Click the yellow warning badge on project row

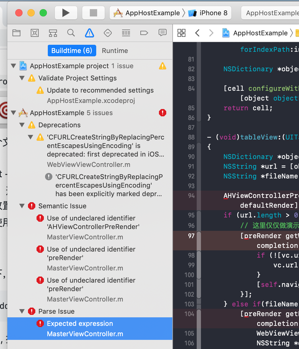[x=163, y=66]
